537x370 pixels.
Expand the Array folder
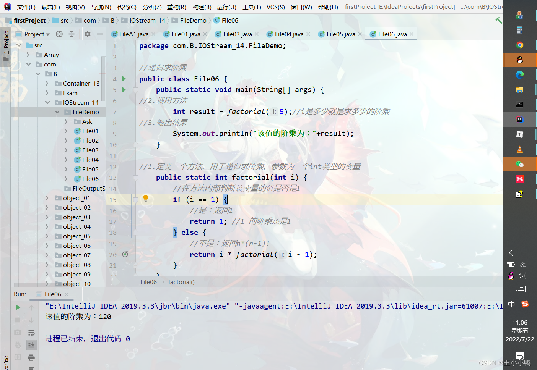tap(28, 55)
